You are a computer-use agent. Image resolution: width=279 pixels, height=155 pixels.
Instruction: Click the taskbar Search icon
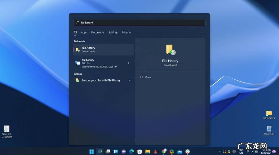[x=100, y=152]
